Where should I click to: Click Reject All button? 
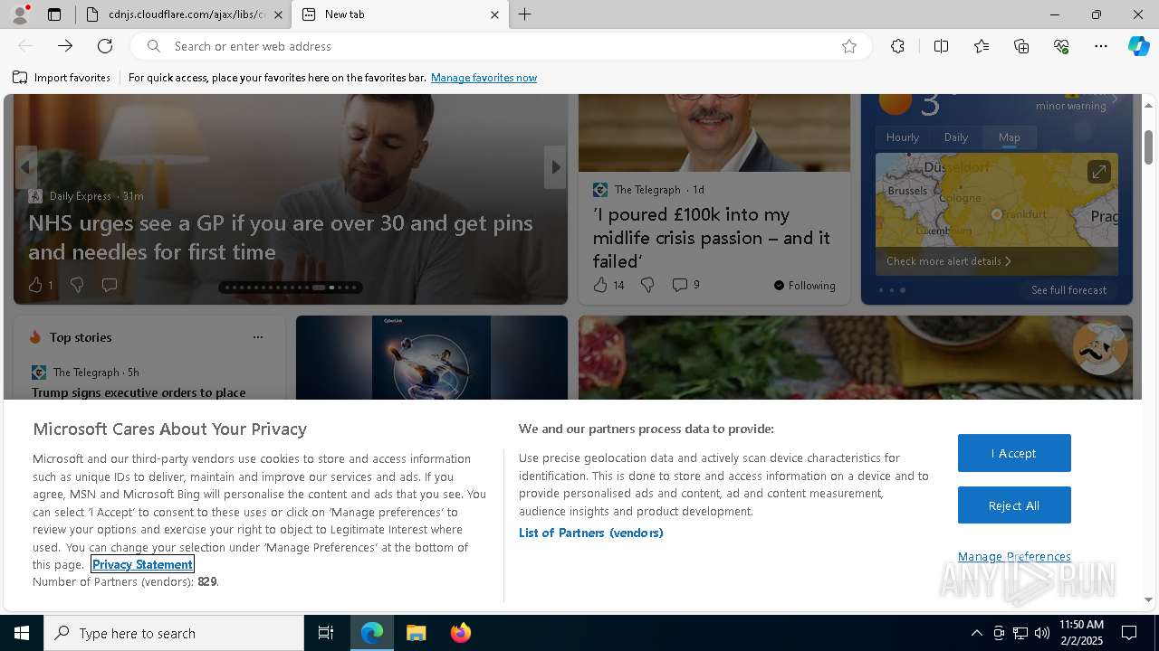click(1014, 505)
